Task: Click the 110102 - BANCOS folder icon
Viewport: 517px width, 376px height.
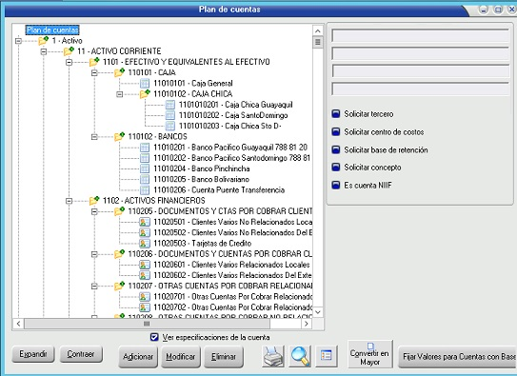Action: (x=119, y=136)
